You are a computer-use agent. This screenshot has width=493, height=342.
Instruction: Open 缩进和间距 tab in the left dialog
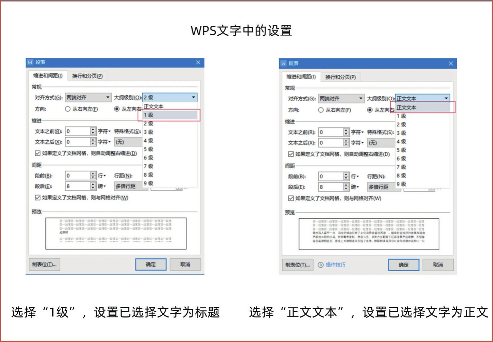pyautogui.click(x=48, y=76)
